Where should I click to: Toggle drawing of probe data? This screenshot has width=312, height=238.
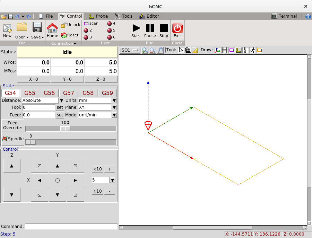[239, 50]
